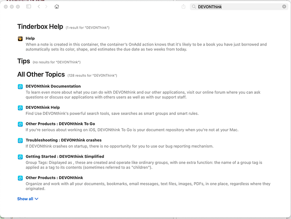291x219 pixels.
Task: Click the magnifying glass search icon
Action: tap(194, 7)
